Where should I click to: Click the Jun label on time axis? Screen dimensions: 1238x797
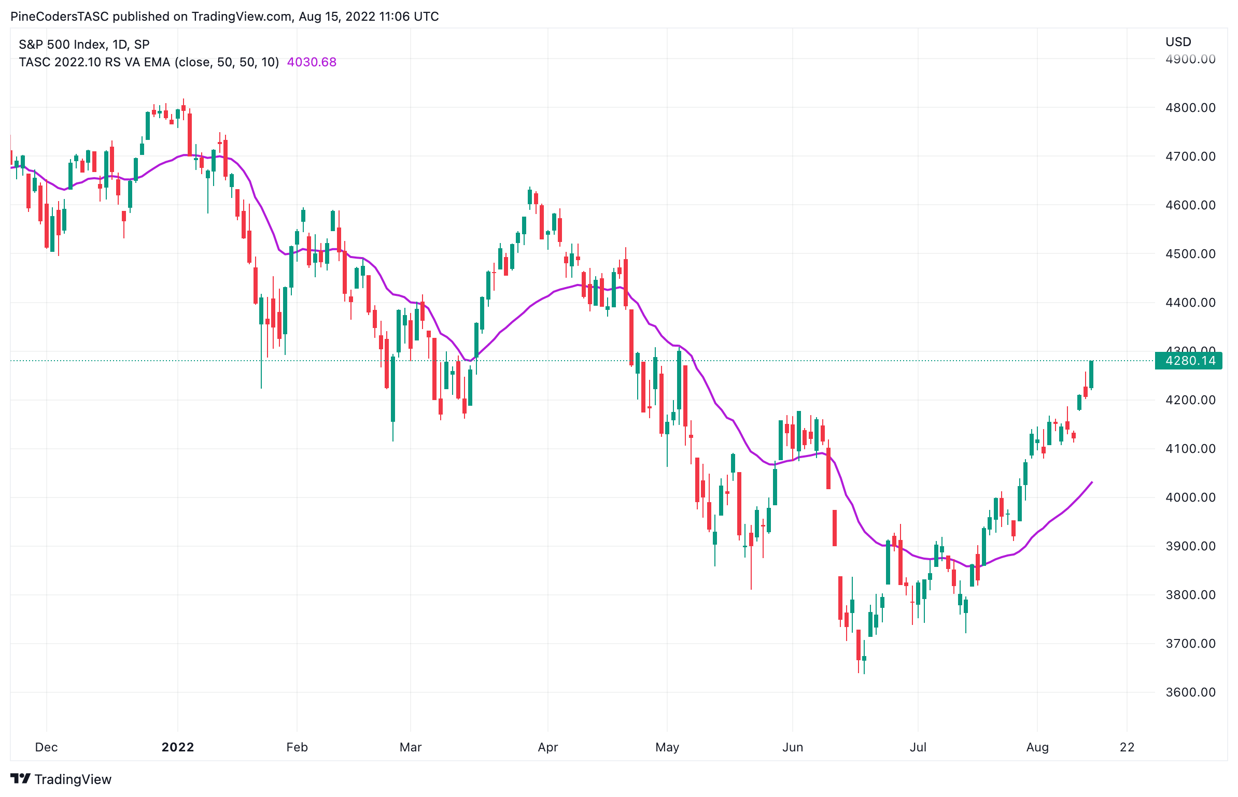tap(793, 747)
